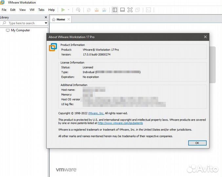Click the Home tab house icon
222x177 pixels.
(x=53, y=19)
